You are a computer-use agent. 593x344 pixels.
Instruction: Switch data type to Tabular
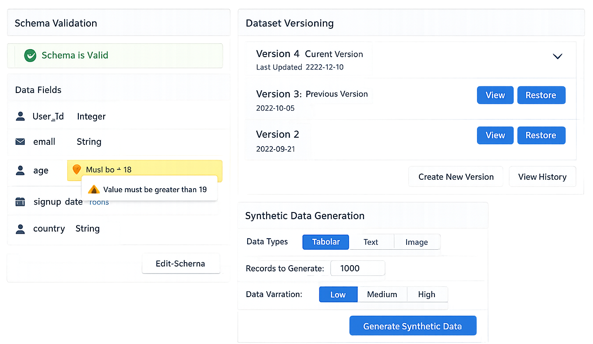point(326,242)
